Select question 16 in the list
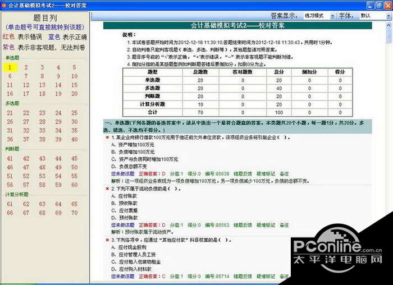The image size is (393, 285). click(10, 94)
